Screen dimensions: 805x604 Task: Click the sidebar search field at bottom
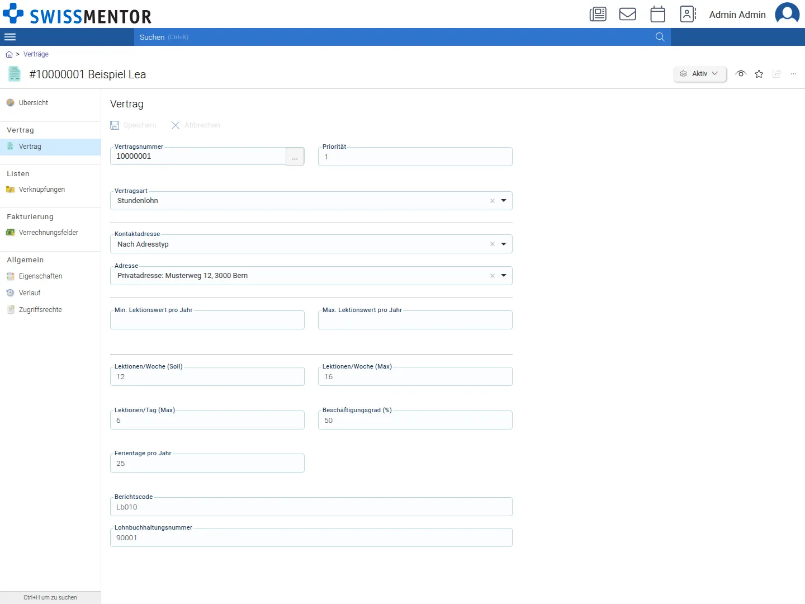click(x=50, y=597)
